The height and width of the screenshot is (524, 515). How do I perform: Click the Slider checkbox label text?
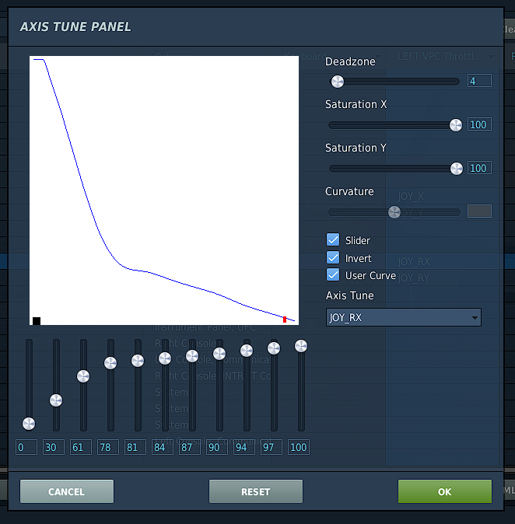point(358,240)
